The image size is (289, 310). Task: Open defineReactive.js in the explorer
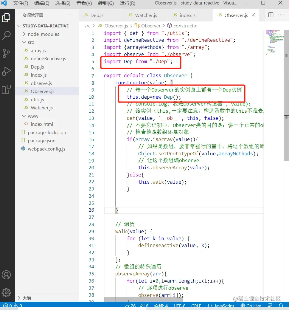pyautogui.click(x=47, y=59)
